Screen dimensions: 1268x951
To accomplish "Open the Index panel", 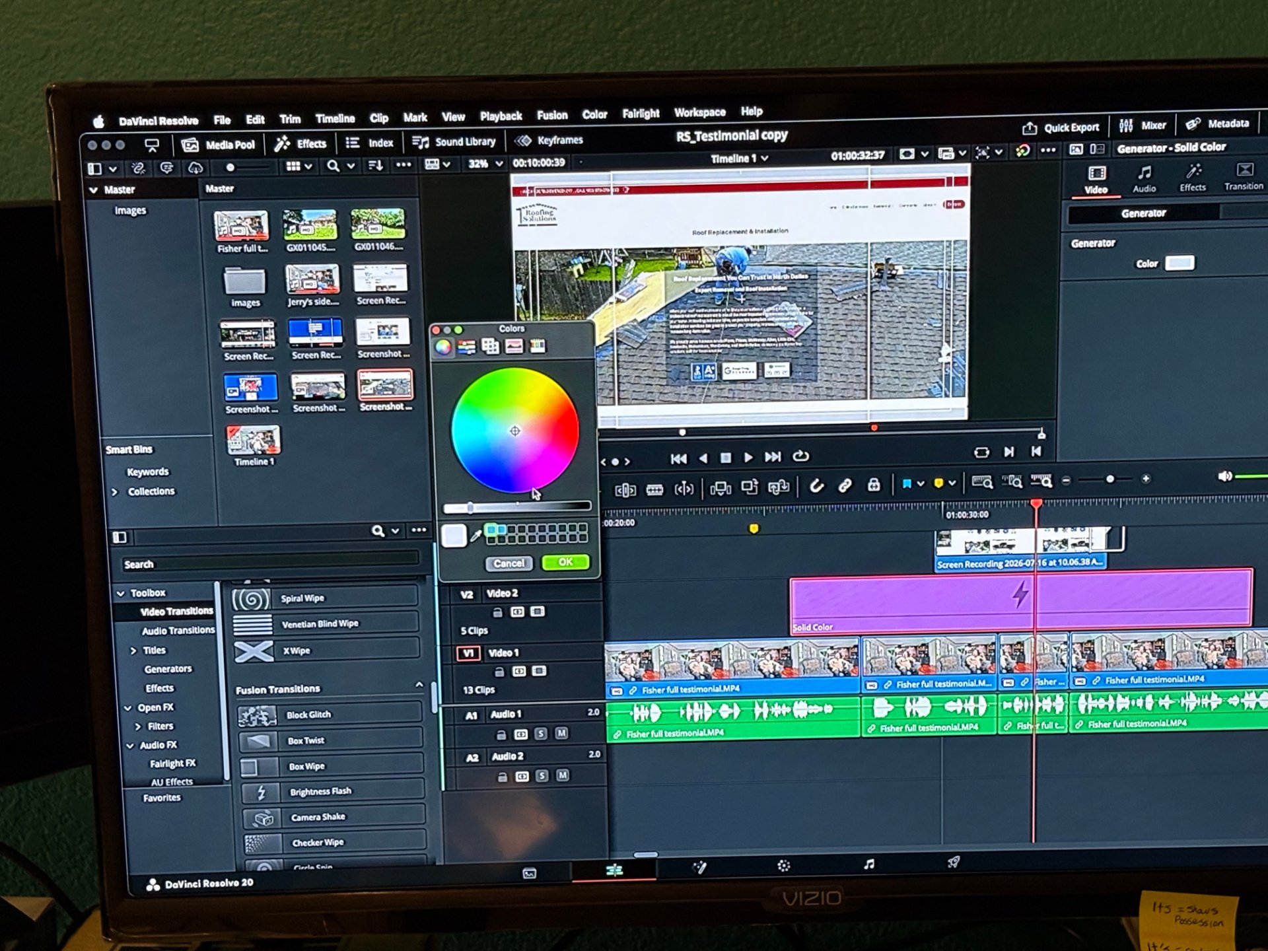I will 370,143.
